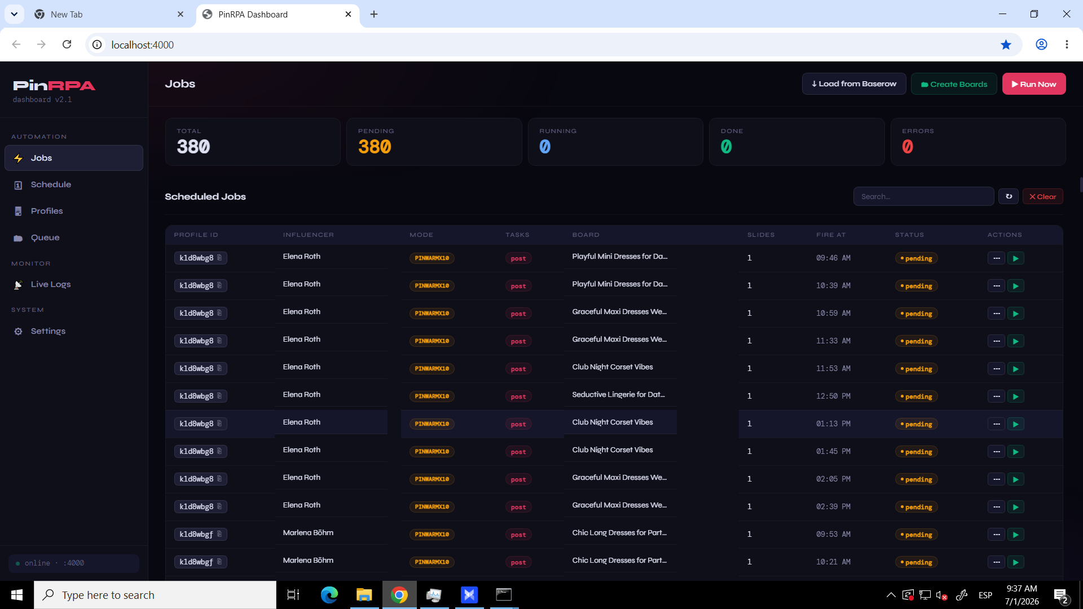The image size is (1083, 609).
Task: Close the PinRPA Dashboard tab
Action: tap(348, 14)
